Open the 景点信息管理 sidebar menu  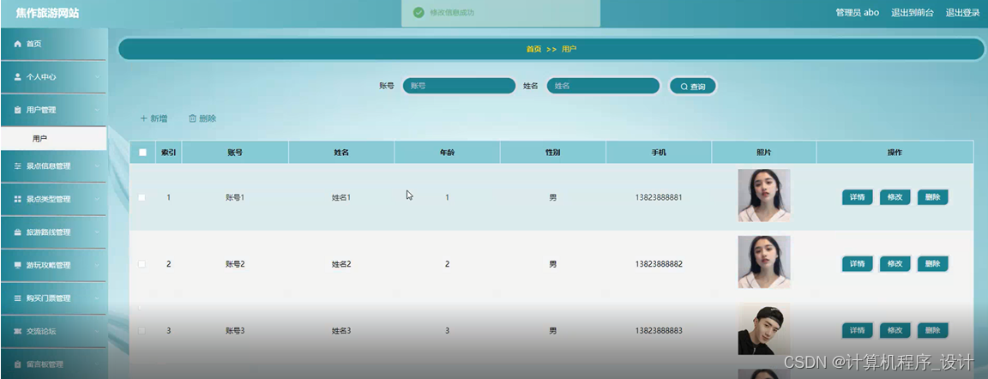[x=53, y=166]
